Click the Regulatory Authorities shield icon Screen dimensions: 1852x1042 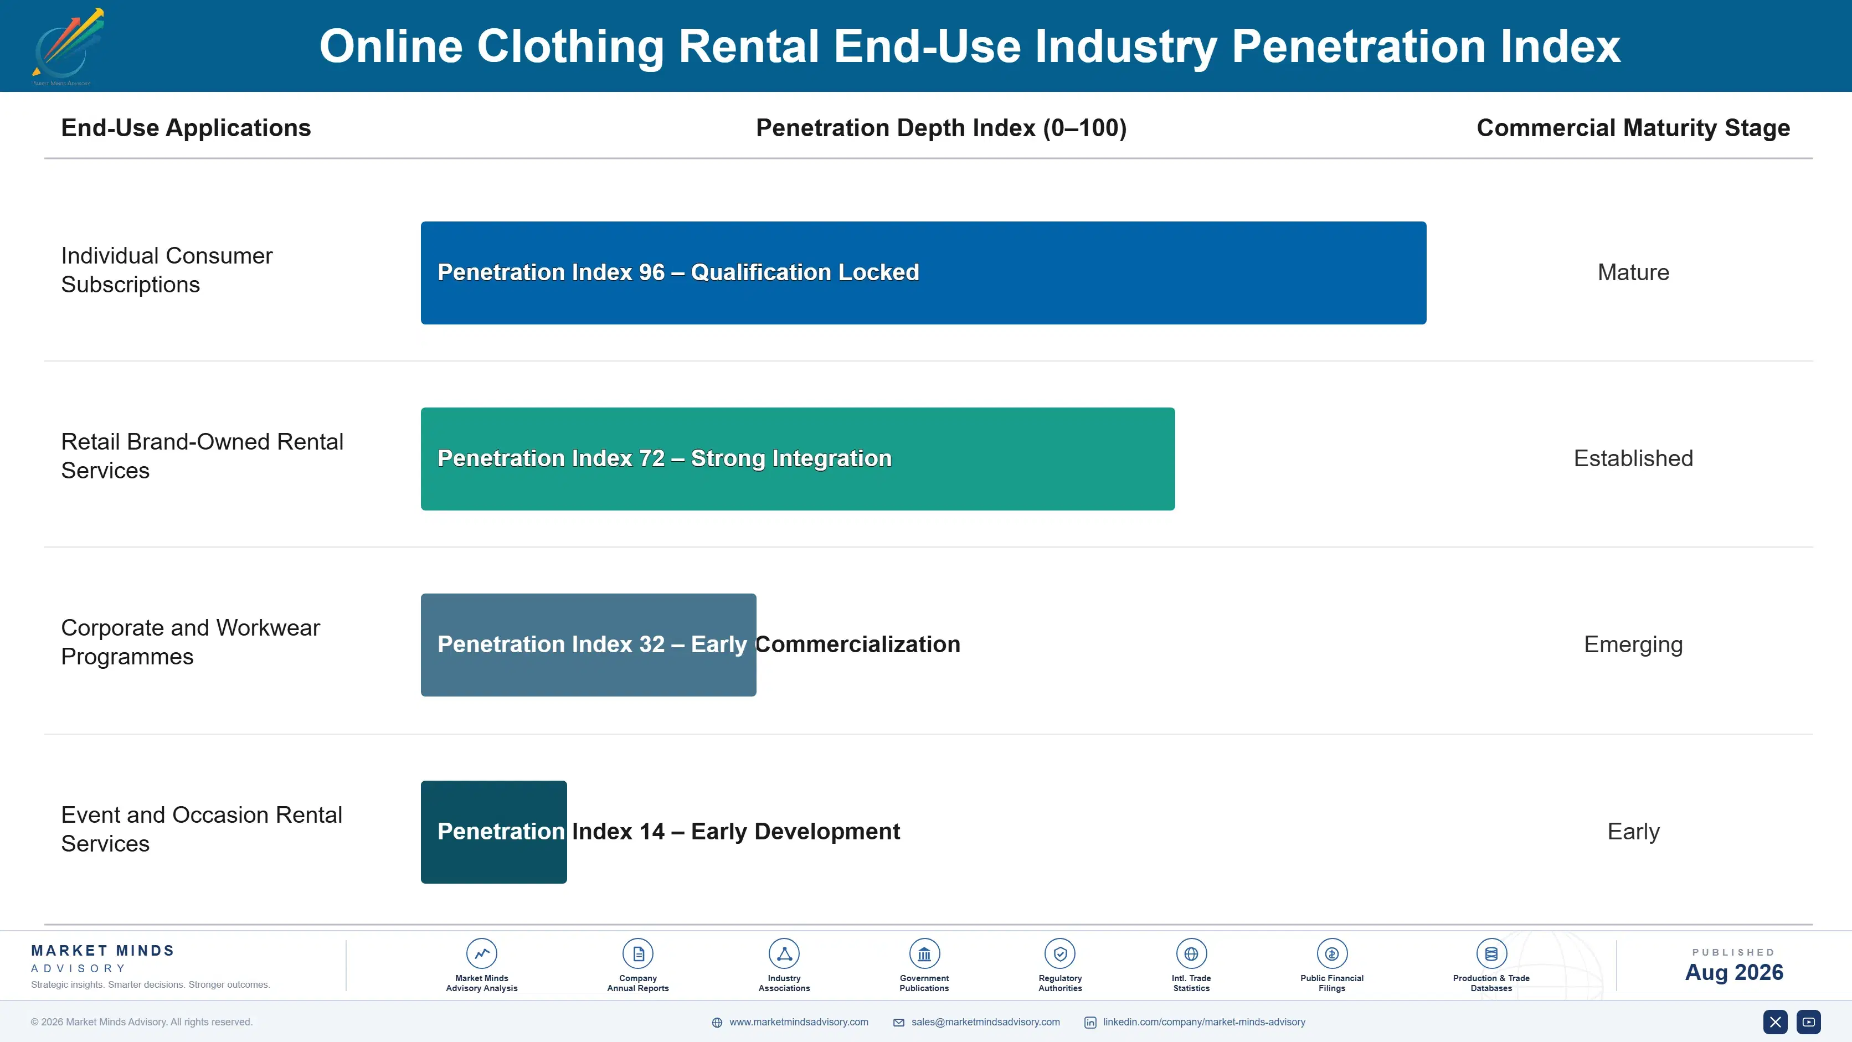tap(1059, 953)
